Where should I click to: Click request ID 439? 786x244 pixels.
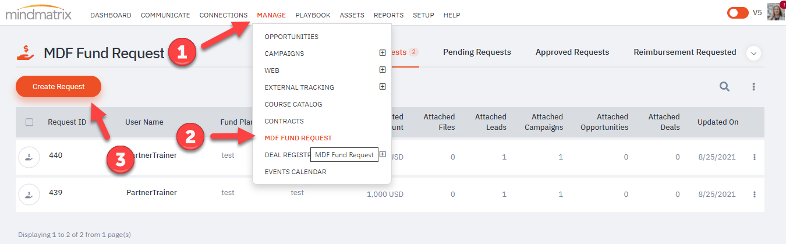click(55, 193)
